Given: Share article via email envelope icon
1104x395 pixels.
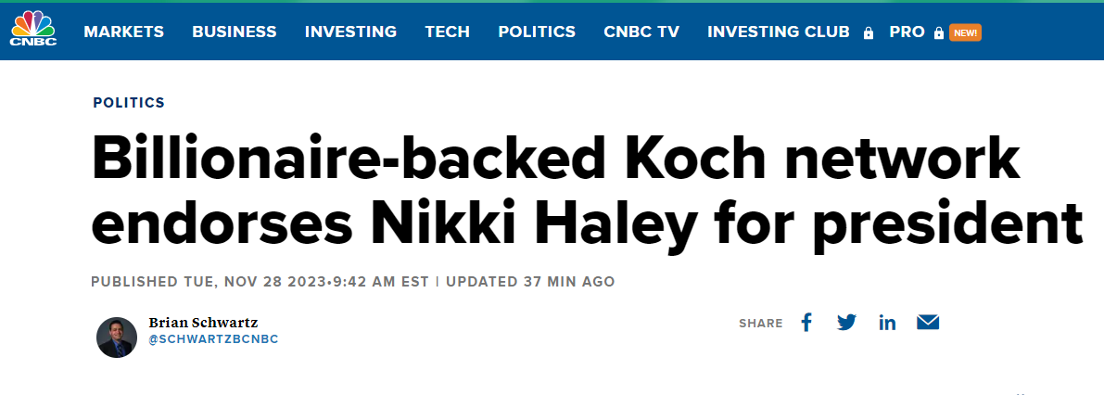Looking at the screenshot, I should pyautogui.click(x=928, y=323).
